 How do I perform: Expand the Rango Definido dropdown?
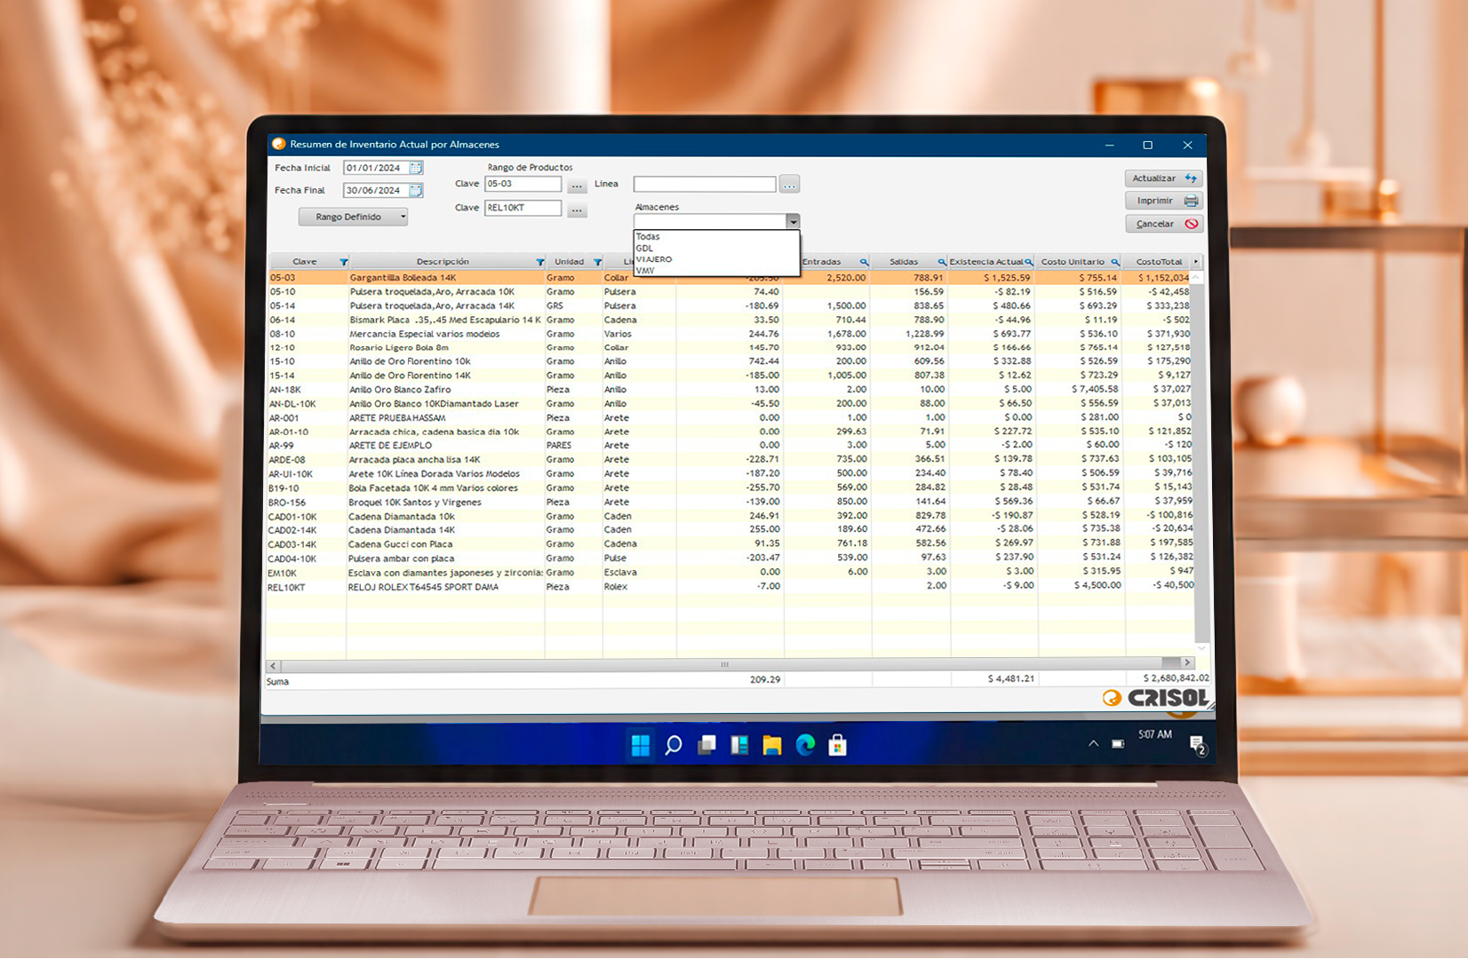[x=403, y=217]
